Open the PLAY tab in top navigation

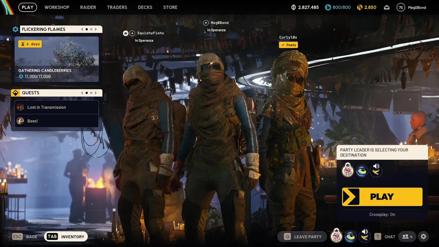click(x=27, y=7)
